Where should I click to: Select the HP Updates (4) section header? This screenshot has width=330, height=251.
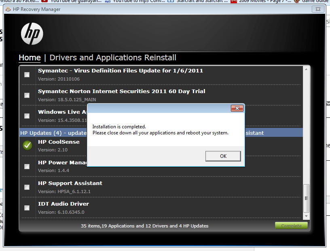(x=161, y=133)
